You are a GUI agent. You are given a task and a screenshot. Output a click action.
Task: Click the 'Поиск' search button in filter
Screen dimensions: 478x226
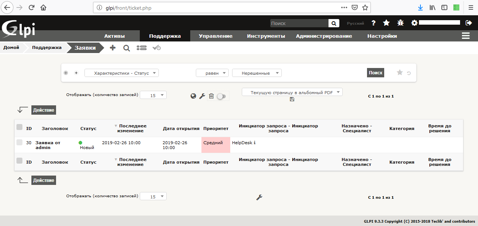click(x=376, y=73)
